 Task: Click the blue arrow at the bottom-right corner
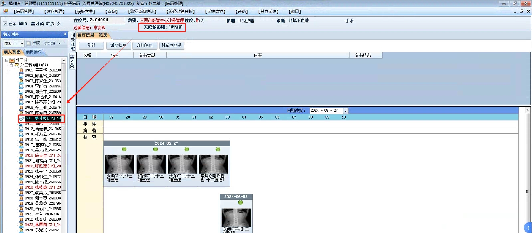(x=528, y=228)
